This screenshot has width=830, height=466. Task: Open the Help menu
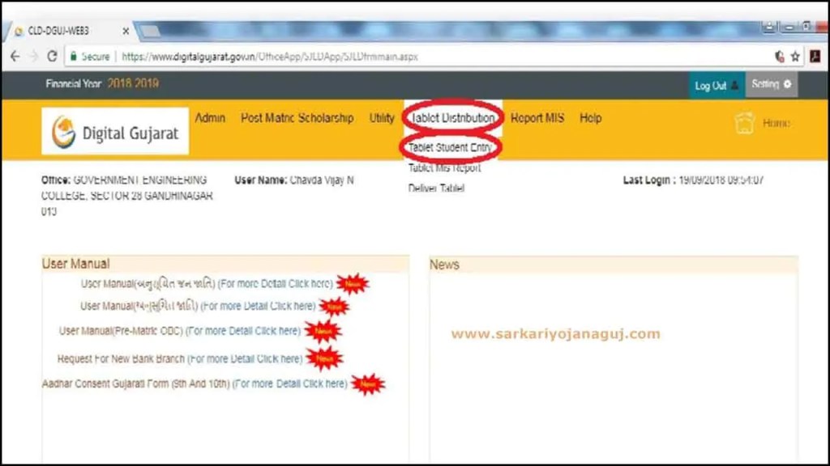[590, 118]
